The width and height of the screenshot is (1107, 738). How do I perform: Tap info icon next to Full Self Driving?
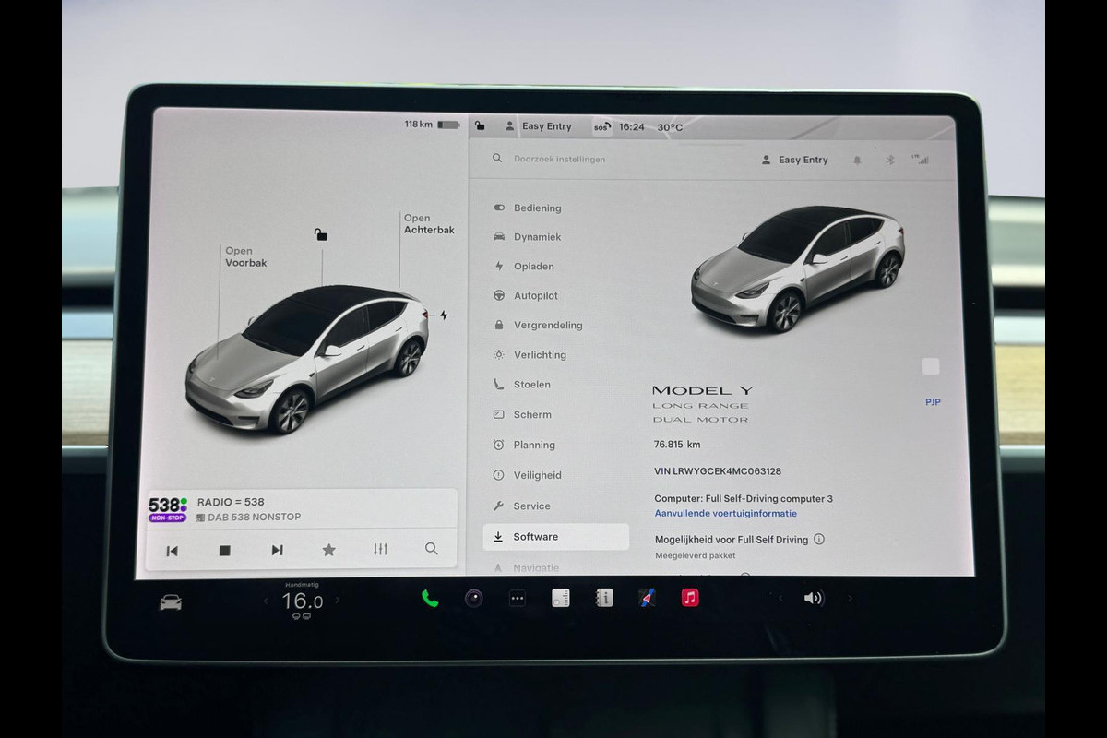[x=819, y=540]
